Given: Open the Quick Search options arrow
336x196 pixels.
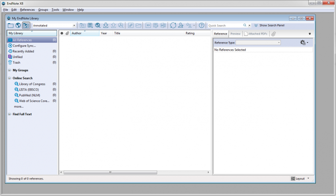Looking at the screenshot, I should 250,26.
